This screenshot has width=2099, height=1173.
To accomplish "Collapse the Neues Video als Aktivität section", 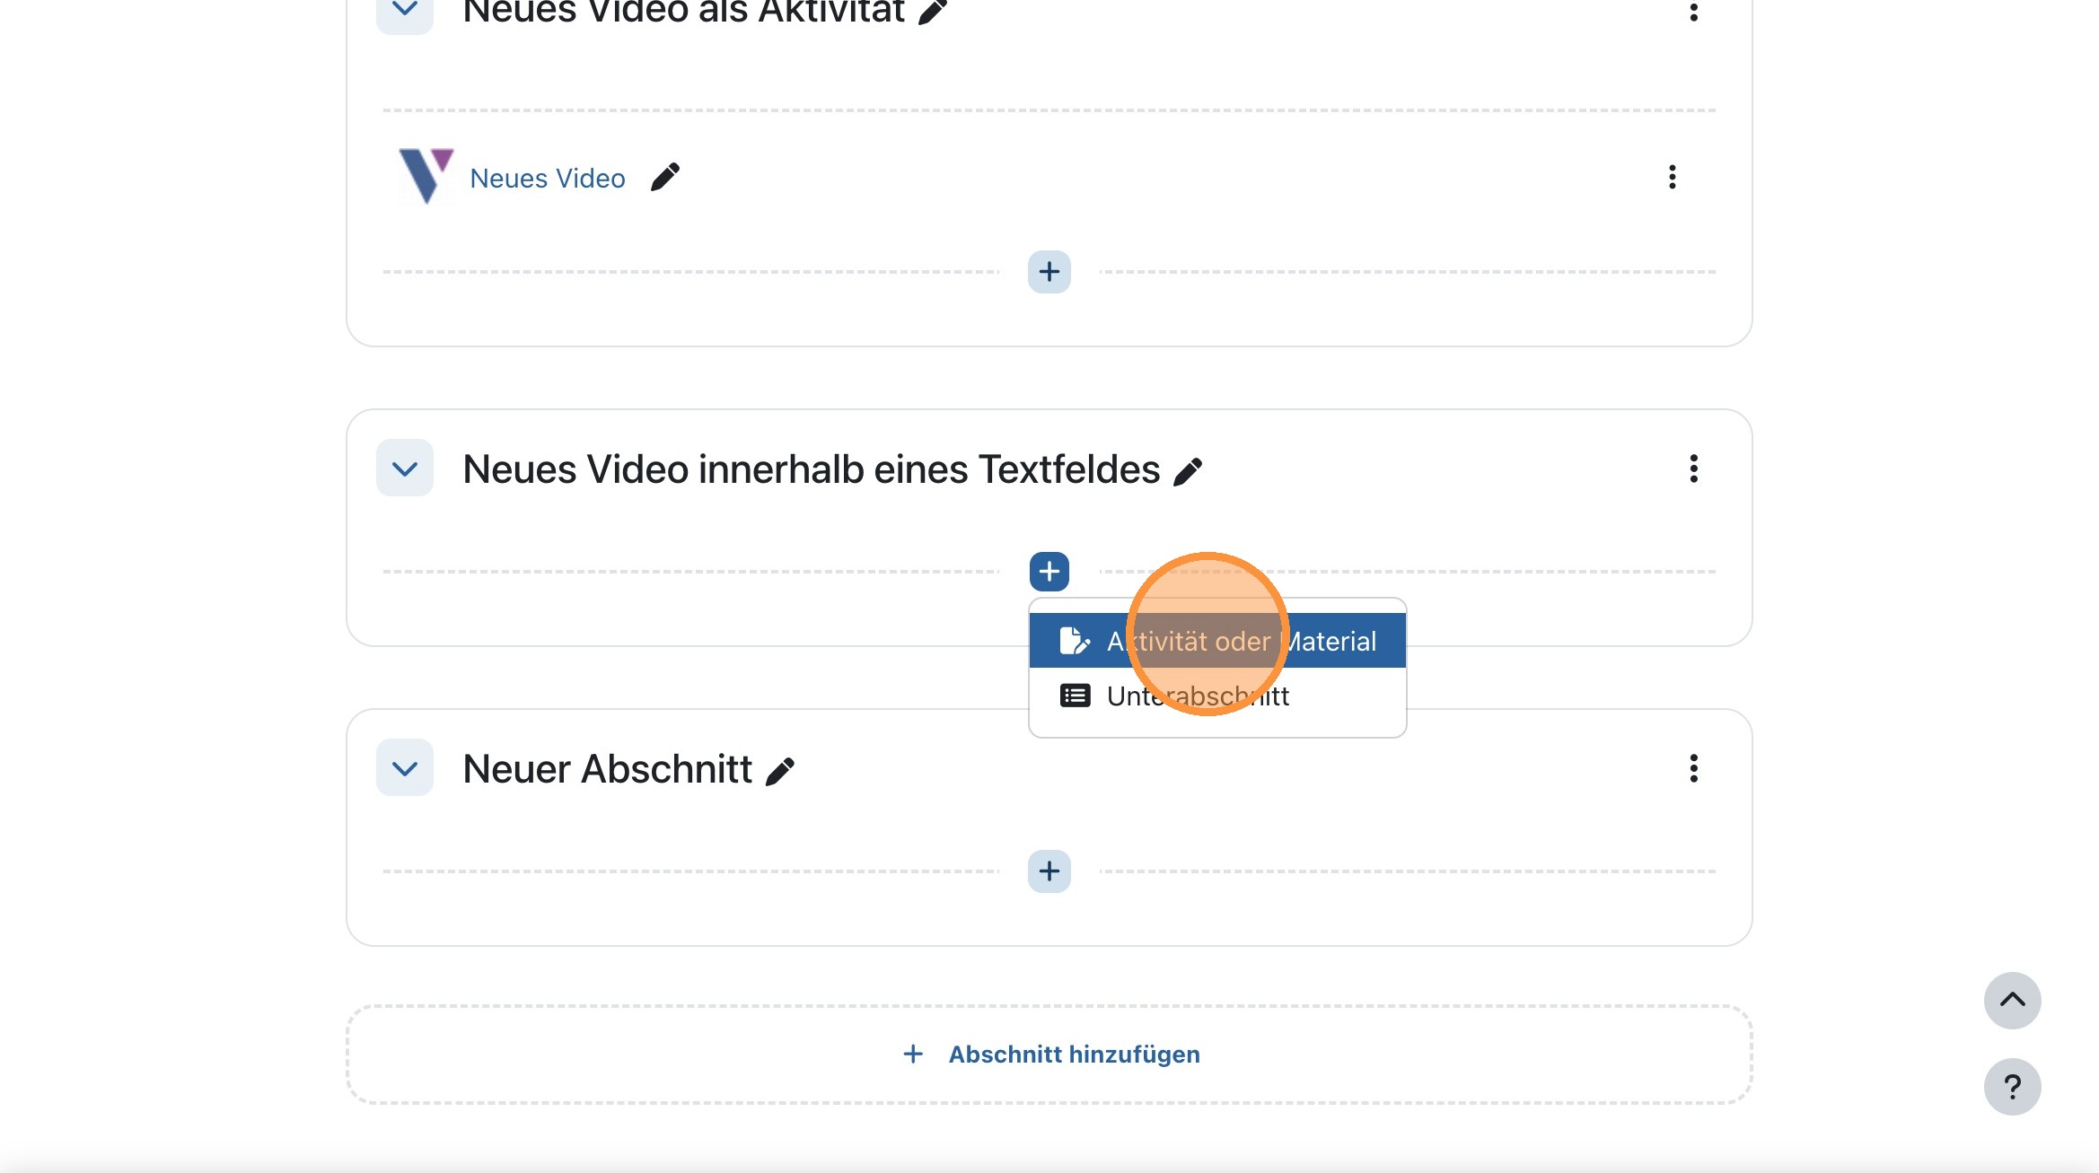I will click(x=403, y=9).
